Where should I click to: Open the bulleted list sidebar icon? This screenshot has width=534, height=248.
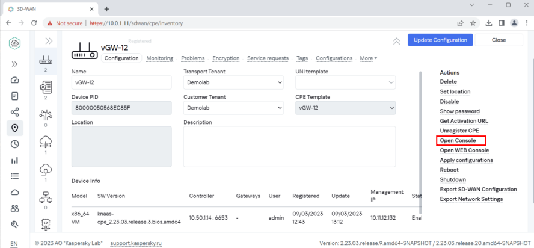coord(14,176)
